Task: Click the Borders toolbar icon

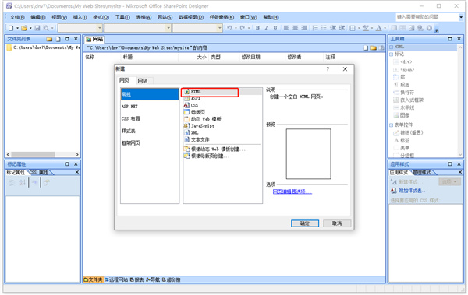Action: click(353, 28)
